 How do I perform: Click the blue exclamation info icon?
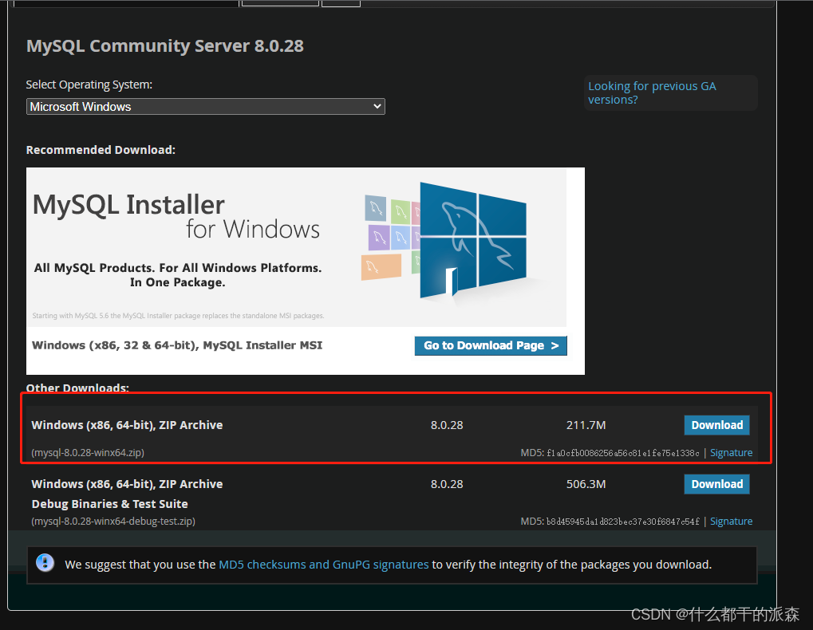[x=45, y=563]
